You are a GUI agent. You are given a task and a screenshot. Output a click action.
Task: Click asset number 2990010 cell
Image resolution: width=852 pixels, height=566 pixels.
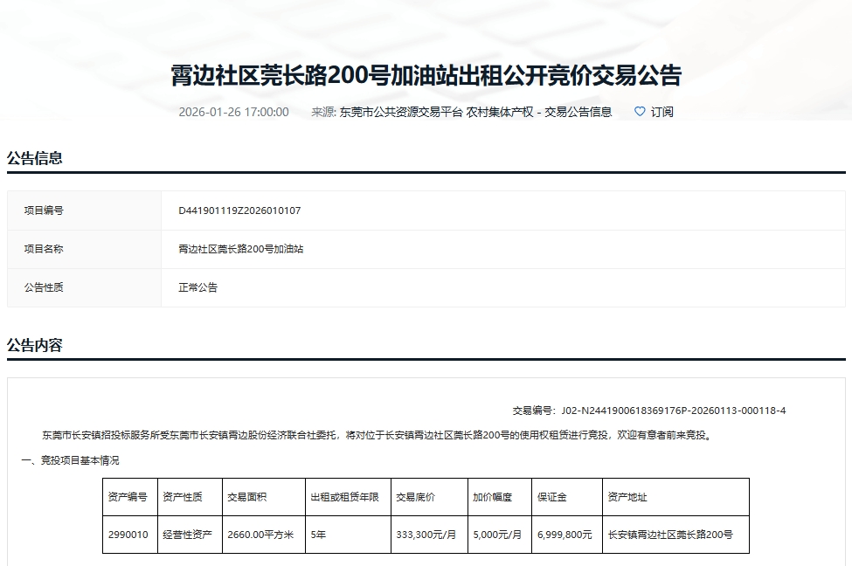[128, 535]
